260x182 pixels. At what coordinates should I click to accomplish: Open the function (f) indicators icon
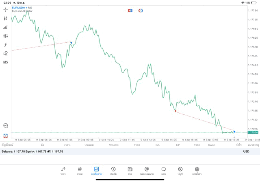tap(6, 45)
